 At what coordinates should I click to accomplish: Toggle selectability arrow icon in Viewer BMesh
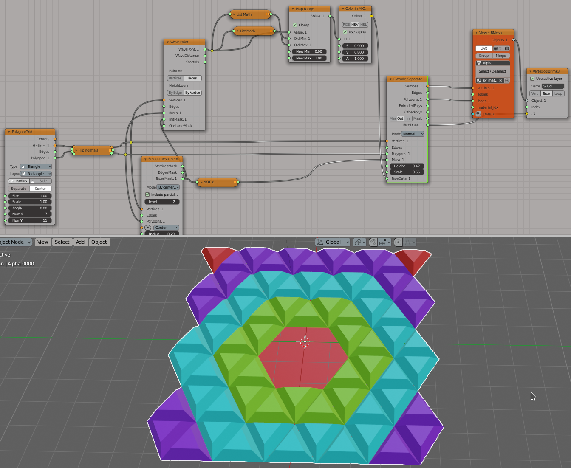pos(501,48)
